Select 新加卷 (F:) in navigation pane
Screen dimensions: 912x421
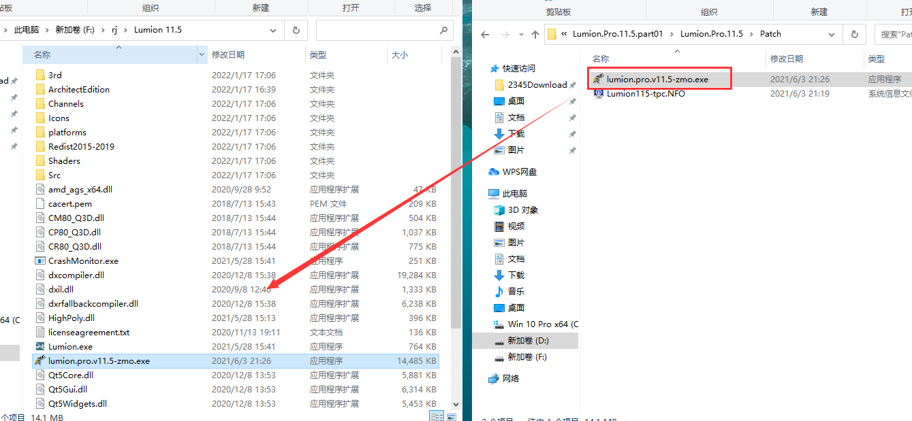[x=527, y=357]
